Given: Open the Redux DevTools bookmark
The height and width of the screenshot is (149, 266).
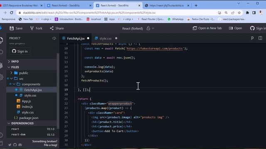Looking at the screenshot, I should coord(201,19).
